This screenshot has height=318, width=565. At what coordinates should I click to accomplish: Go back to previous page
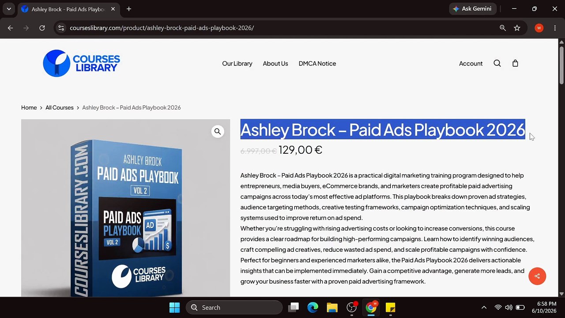(x=11, y=28)
